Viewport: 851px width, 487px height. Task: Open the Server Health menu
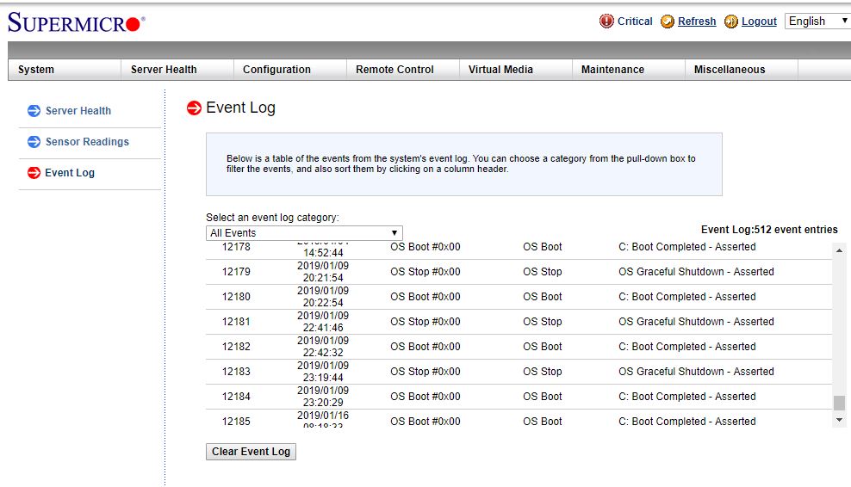(164, 70)
